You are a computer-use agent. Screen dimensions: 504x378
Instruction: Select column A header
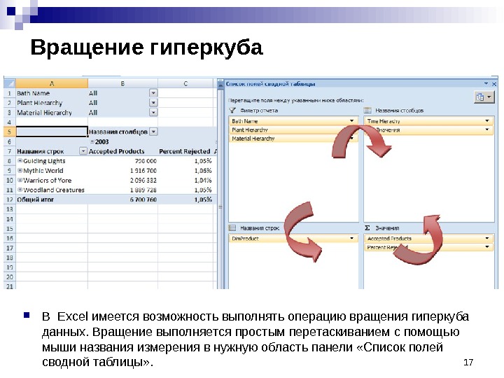pyautogui.click(x=52, y=83)
